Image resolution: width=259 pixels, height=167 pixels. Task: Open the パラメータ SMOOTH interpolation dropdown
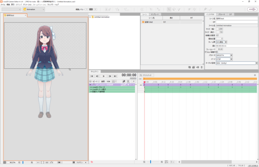point(224,56)
